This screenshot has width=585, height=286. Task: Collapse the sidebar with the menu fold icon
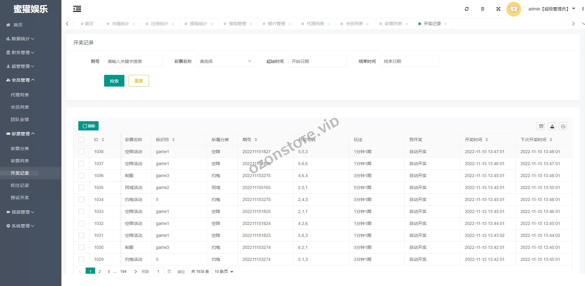coord(77,9)
